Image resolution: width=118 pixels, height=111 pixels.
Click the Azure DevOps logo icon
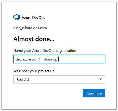pos(16,17)
